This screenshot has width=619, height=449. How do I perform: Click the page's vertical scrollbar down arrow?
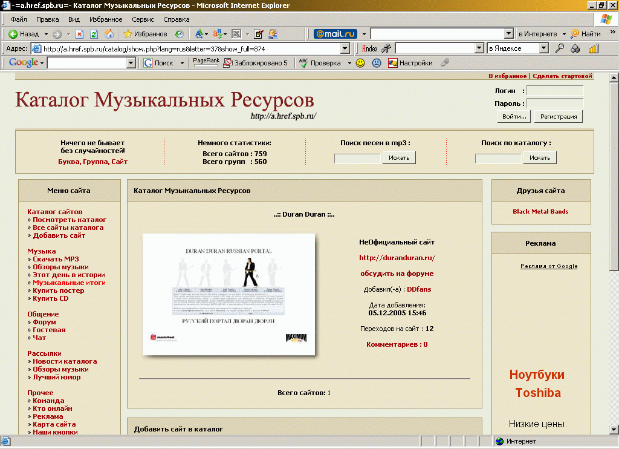point(614,430)
